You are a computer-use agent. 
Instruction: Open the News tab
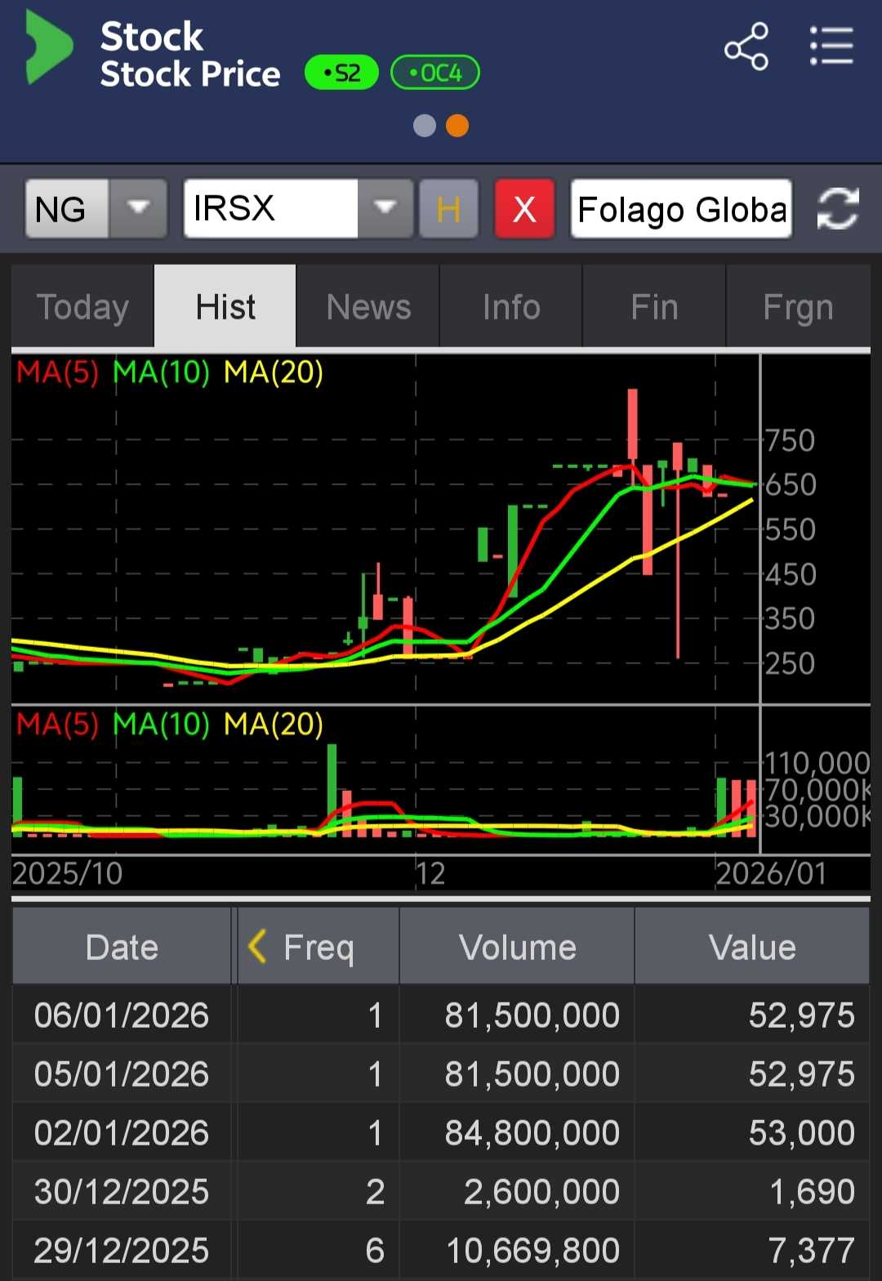368,307
